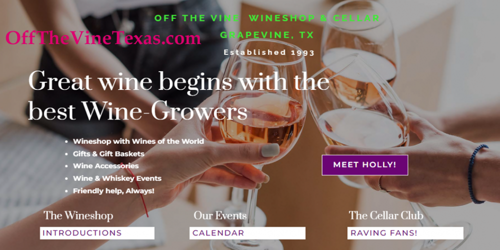This screenshot has height=250, width=500.
Task: Click the blue bracelet on the wrist
Action: [475, 174]
